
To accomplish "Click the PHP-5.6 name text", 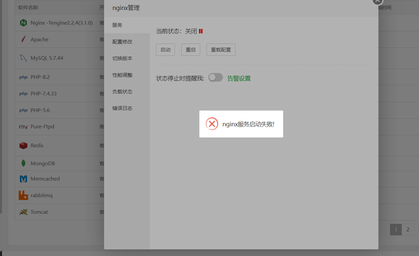I will point(40,110).
